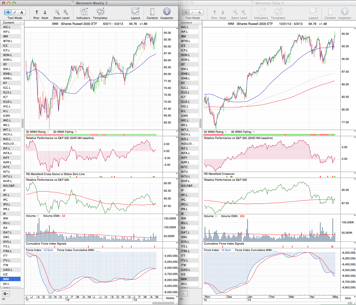Open the gear action menu below Weekly symbol list
The height and width of the screenshot is (305, 356).
coord(6,294)
